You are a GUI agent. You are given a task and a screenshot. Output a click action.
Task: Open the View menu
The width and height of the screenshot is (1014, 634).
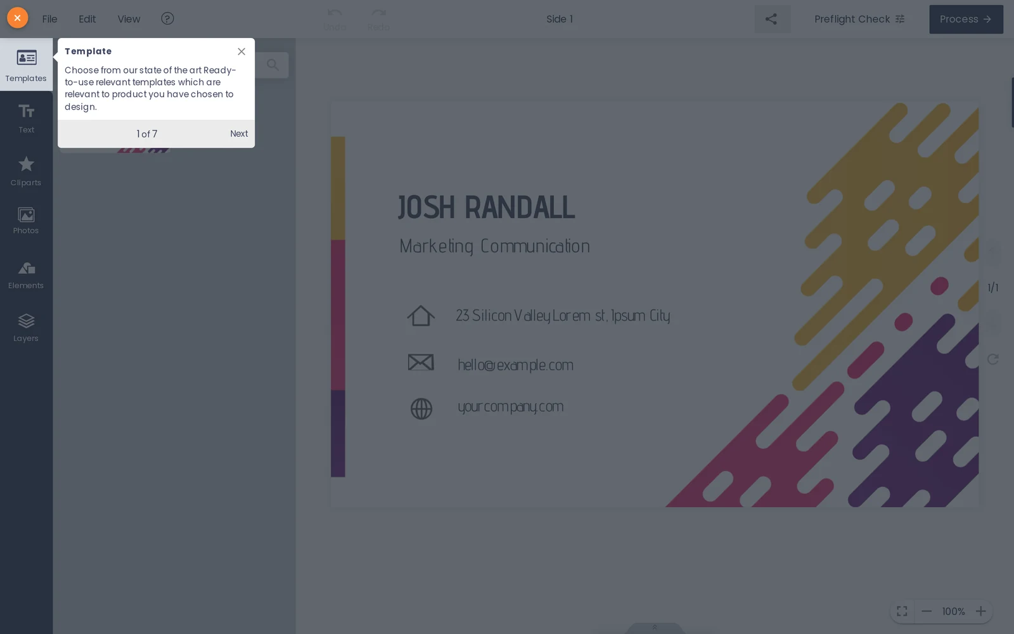click(x=129, y=19)
